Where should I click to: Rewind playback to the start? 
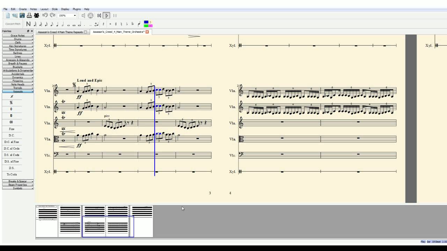pyautogui.click(x=99, y=15)
